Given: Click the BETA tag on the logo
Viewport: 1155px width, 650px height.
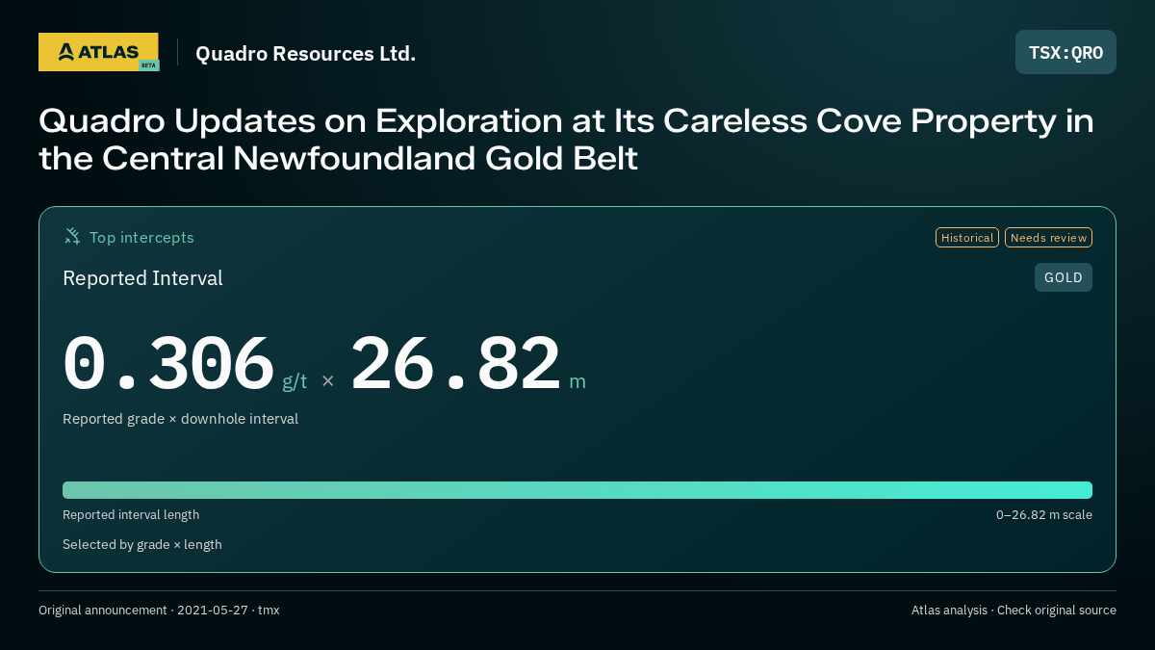Looking at the screenshot, I should coord(148,65).
